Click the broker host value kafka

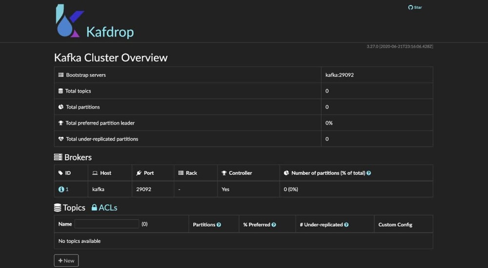coord(99,189)
